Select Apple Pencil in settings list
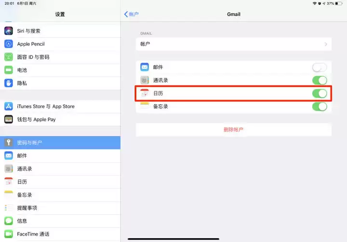The image size is (347, 242). coord(60,44)
